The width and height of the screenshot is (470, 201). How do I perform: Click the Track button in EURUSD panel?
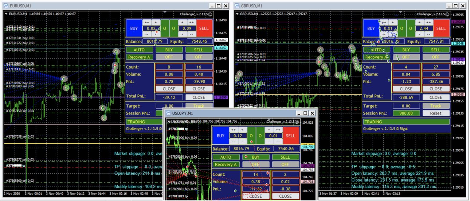coord(199,106)
